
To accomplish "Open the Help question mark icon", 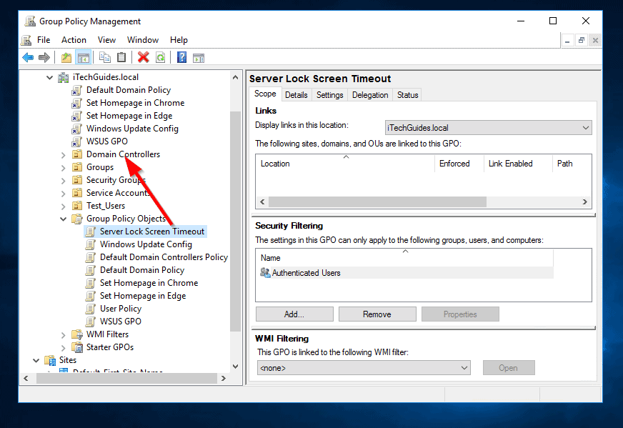I will point(181,58).
